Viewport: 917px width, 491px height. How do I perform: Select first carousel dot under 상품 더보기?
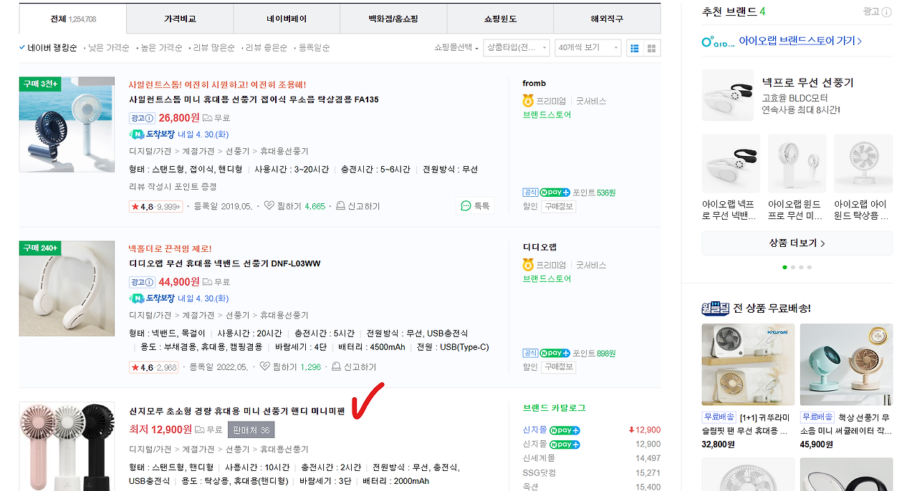point(784,267)
